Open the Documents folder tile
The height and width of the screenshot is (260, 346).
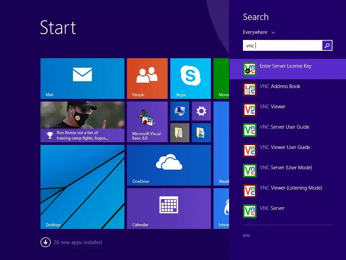coord(180,133)
